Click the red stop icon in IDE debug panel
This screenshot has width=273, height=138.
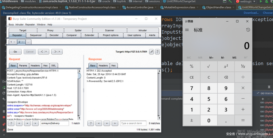pos(4,117)
